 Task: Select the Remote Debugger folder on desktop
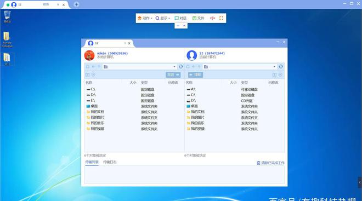[x=7, y=39]
